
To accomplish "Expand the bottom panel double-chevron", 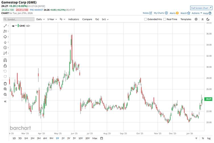I will tap(196, 138).
